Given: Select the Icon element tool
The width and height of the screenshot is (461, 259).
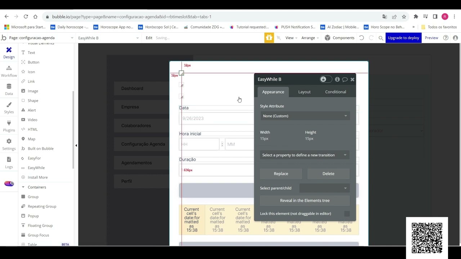Looking at the screenshot, I should click(x=31, y=72).
